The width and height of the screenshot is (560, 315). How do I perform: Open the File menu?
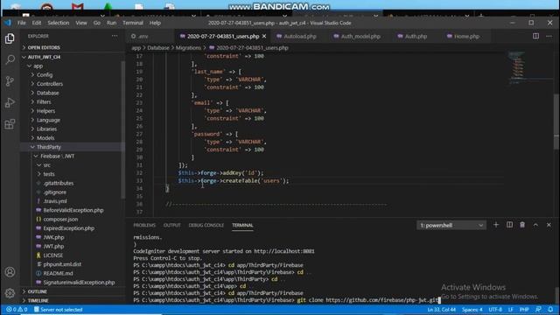click(22, 23)
